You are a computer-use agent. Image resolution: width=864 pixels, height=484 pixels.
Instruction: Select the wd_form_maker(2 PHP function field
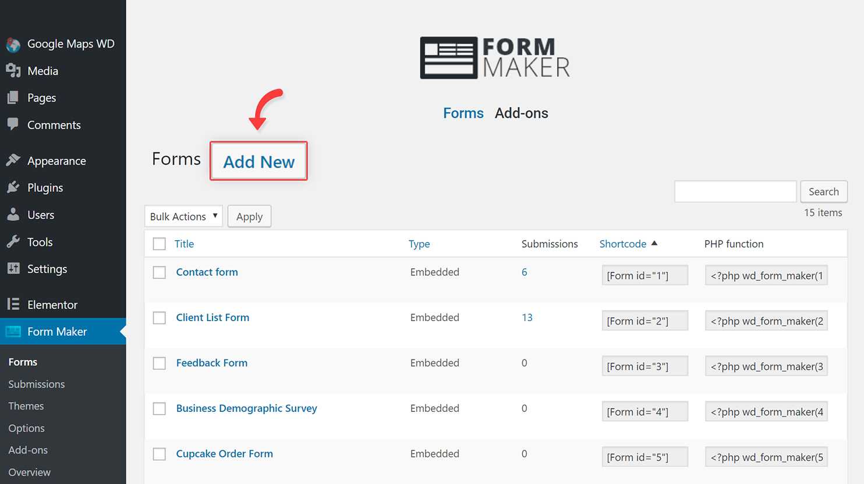(766, 321)
